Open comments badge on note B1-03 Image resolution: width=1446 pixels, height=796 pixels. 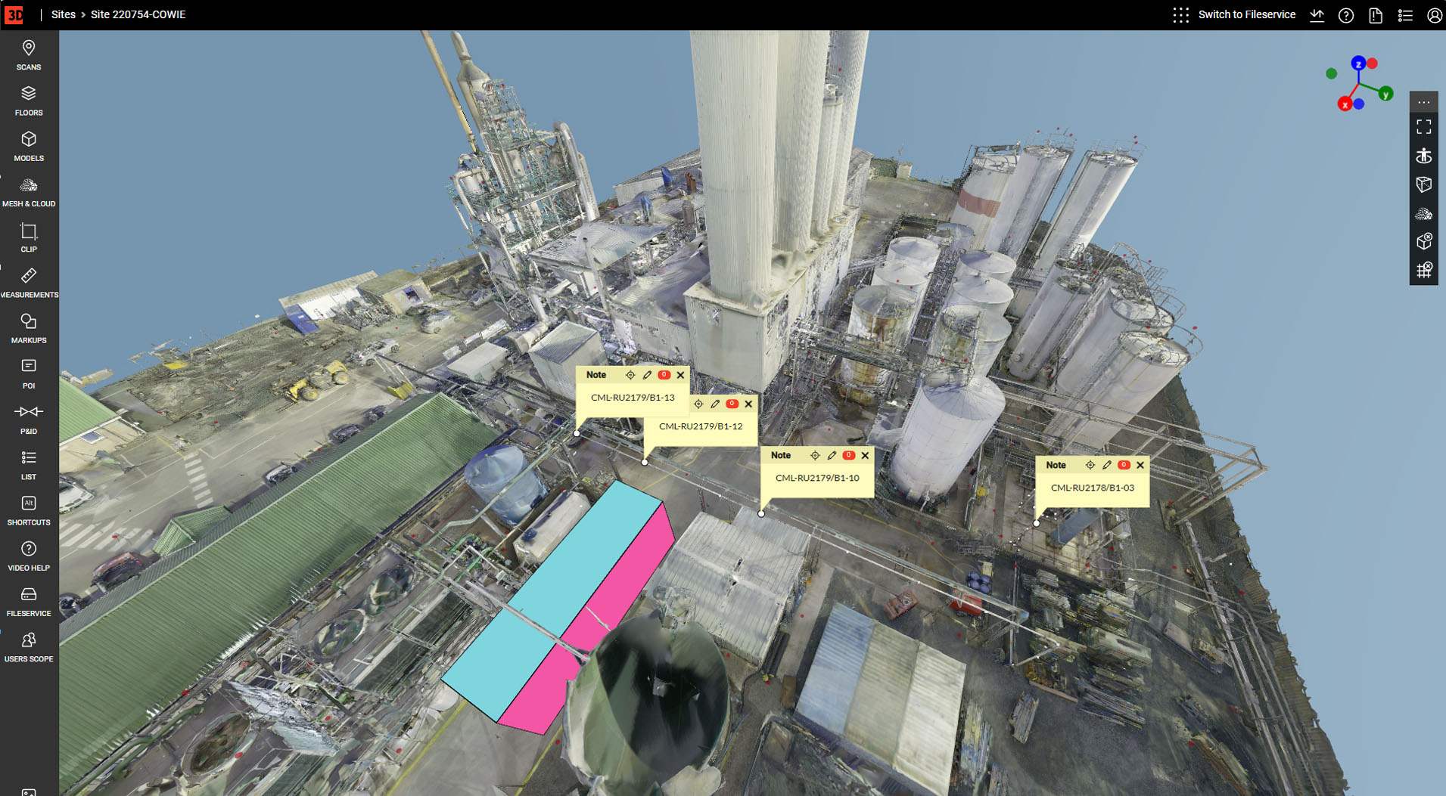1124,465
